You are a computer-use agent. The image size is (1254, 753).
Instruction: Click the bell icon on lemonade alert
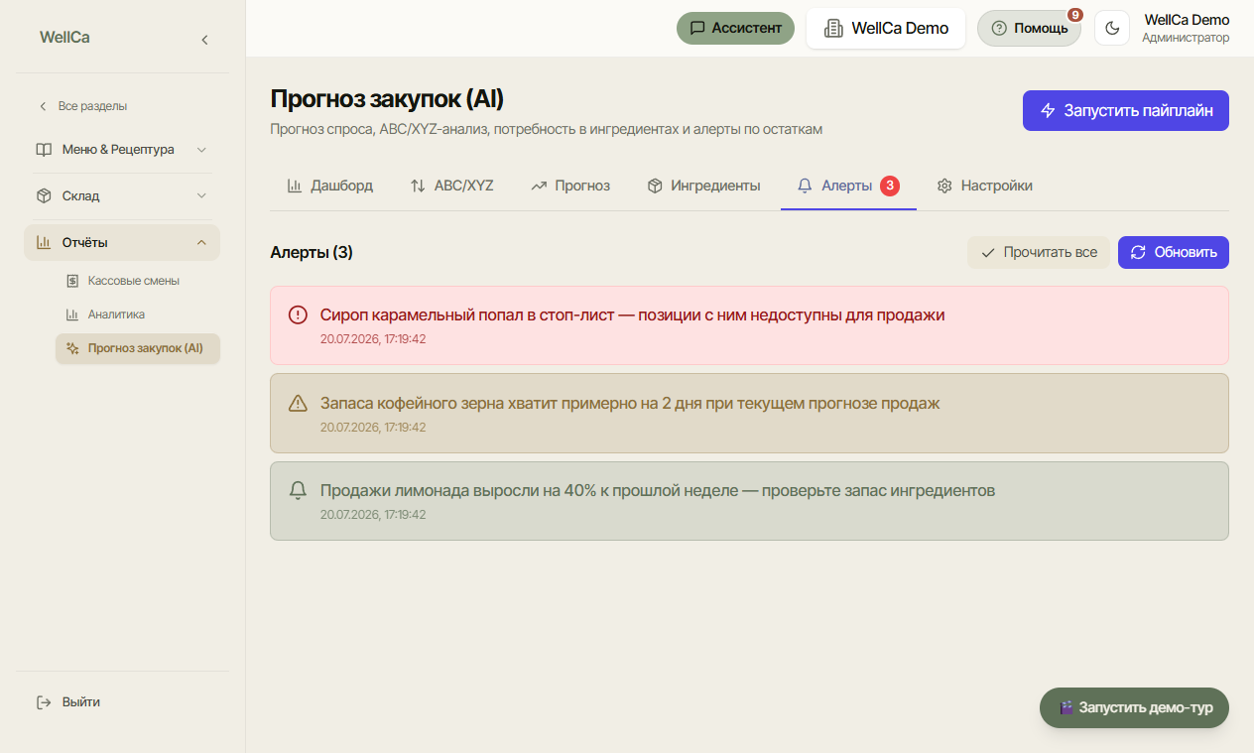coord(298,490)
